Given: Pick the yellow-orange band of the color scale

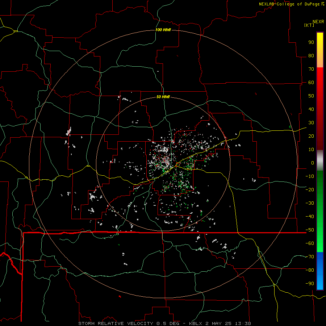Looking at the screenshot, I should [x=320, y=50].
